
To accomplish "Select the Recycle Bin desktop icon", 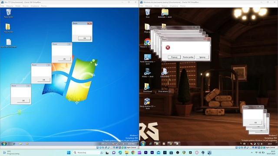I will tap(9, 13).
